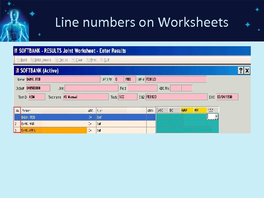Click the Rh field showing POS

[130, 79]
